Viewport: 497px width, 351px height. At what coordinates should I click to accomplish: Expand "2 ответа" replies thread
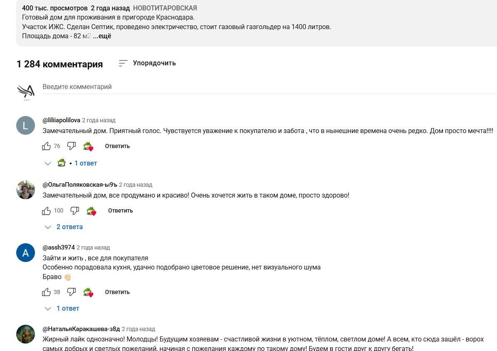tap(69, 227)
